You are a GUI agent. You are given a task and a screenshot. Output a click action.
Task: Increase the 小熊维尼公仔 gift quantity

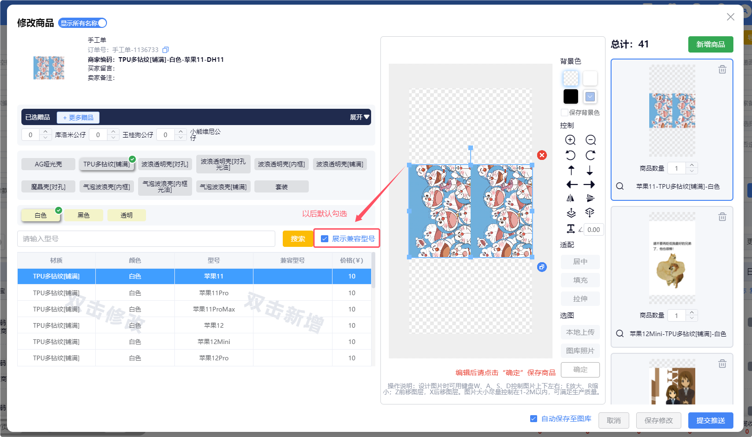(181, 132)
